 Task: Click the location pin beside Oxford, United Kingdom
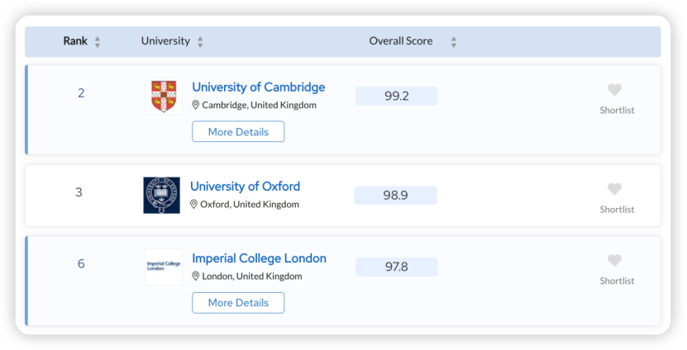pos(193,205)
